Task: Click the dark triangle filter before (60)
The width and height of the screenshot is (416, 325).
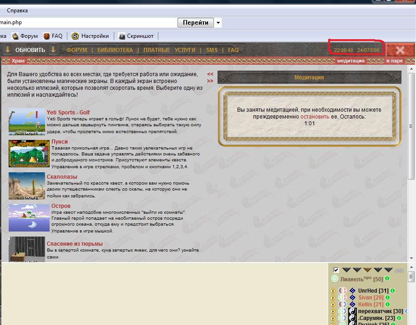Action: [x=388, y=270]
